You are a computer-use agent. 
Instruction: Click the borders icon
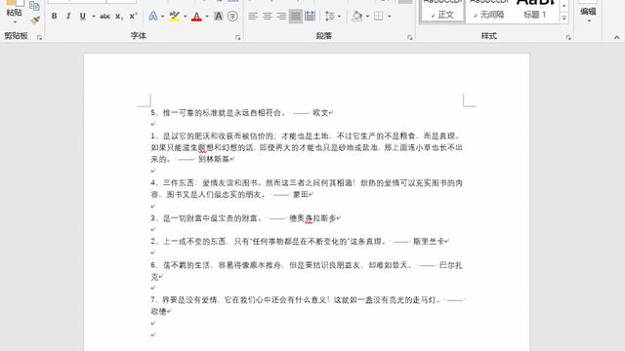pos(379,17)
